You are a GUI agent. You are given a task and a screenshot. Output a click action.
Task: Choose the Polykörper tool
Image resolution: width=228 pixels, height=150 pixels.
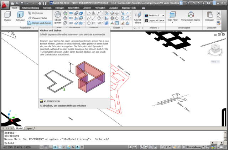pyautogui.click(x=36, y=13)
